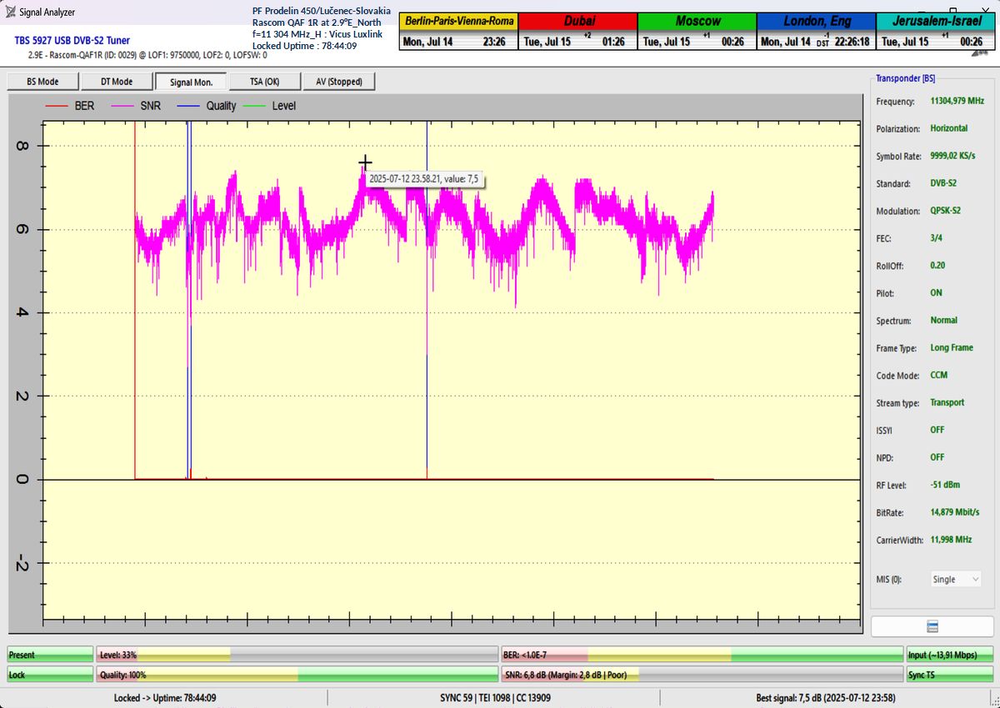Switch to the BS Mode tab
1000x708 pixels.
tap(42, 82)
